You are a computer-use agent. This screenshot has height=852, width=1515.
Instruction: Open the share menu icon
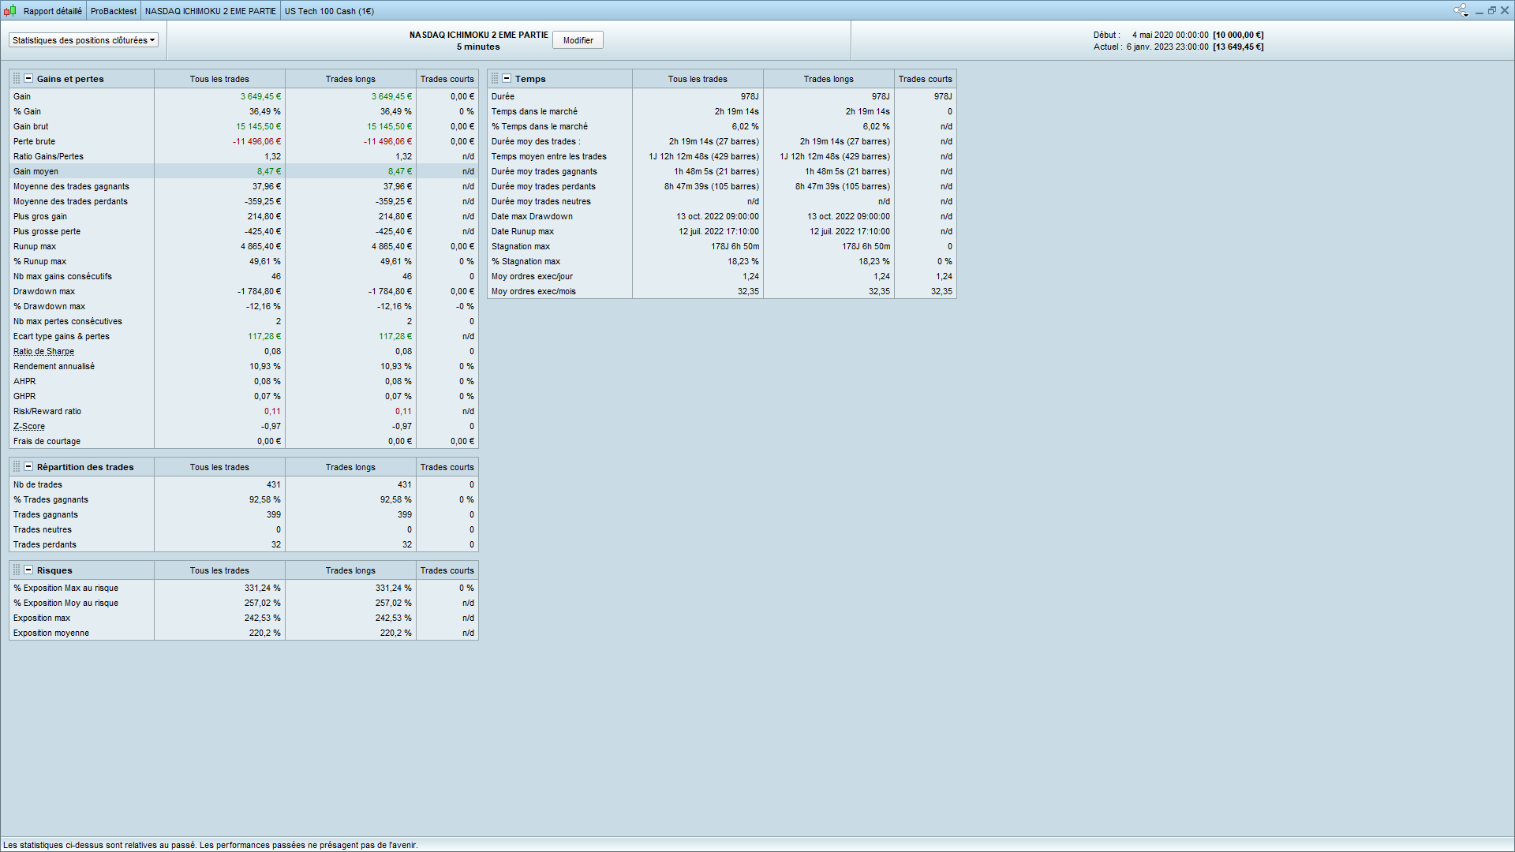pos(1461,10)
